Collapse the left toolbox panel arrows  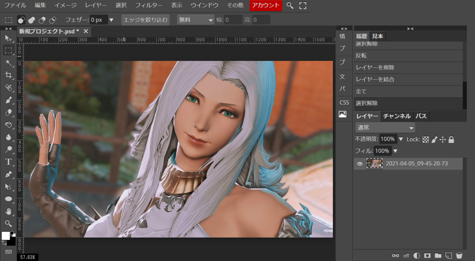point(8,29)
